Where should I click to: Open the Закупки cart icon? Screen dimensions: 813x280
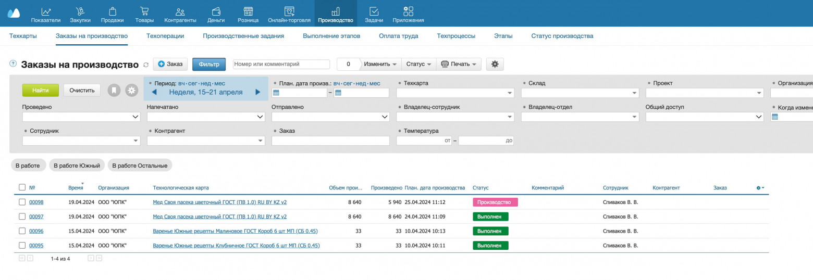(x=80, y=11)
